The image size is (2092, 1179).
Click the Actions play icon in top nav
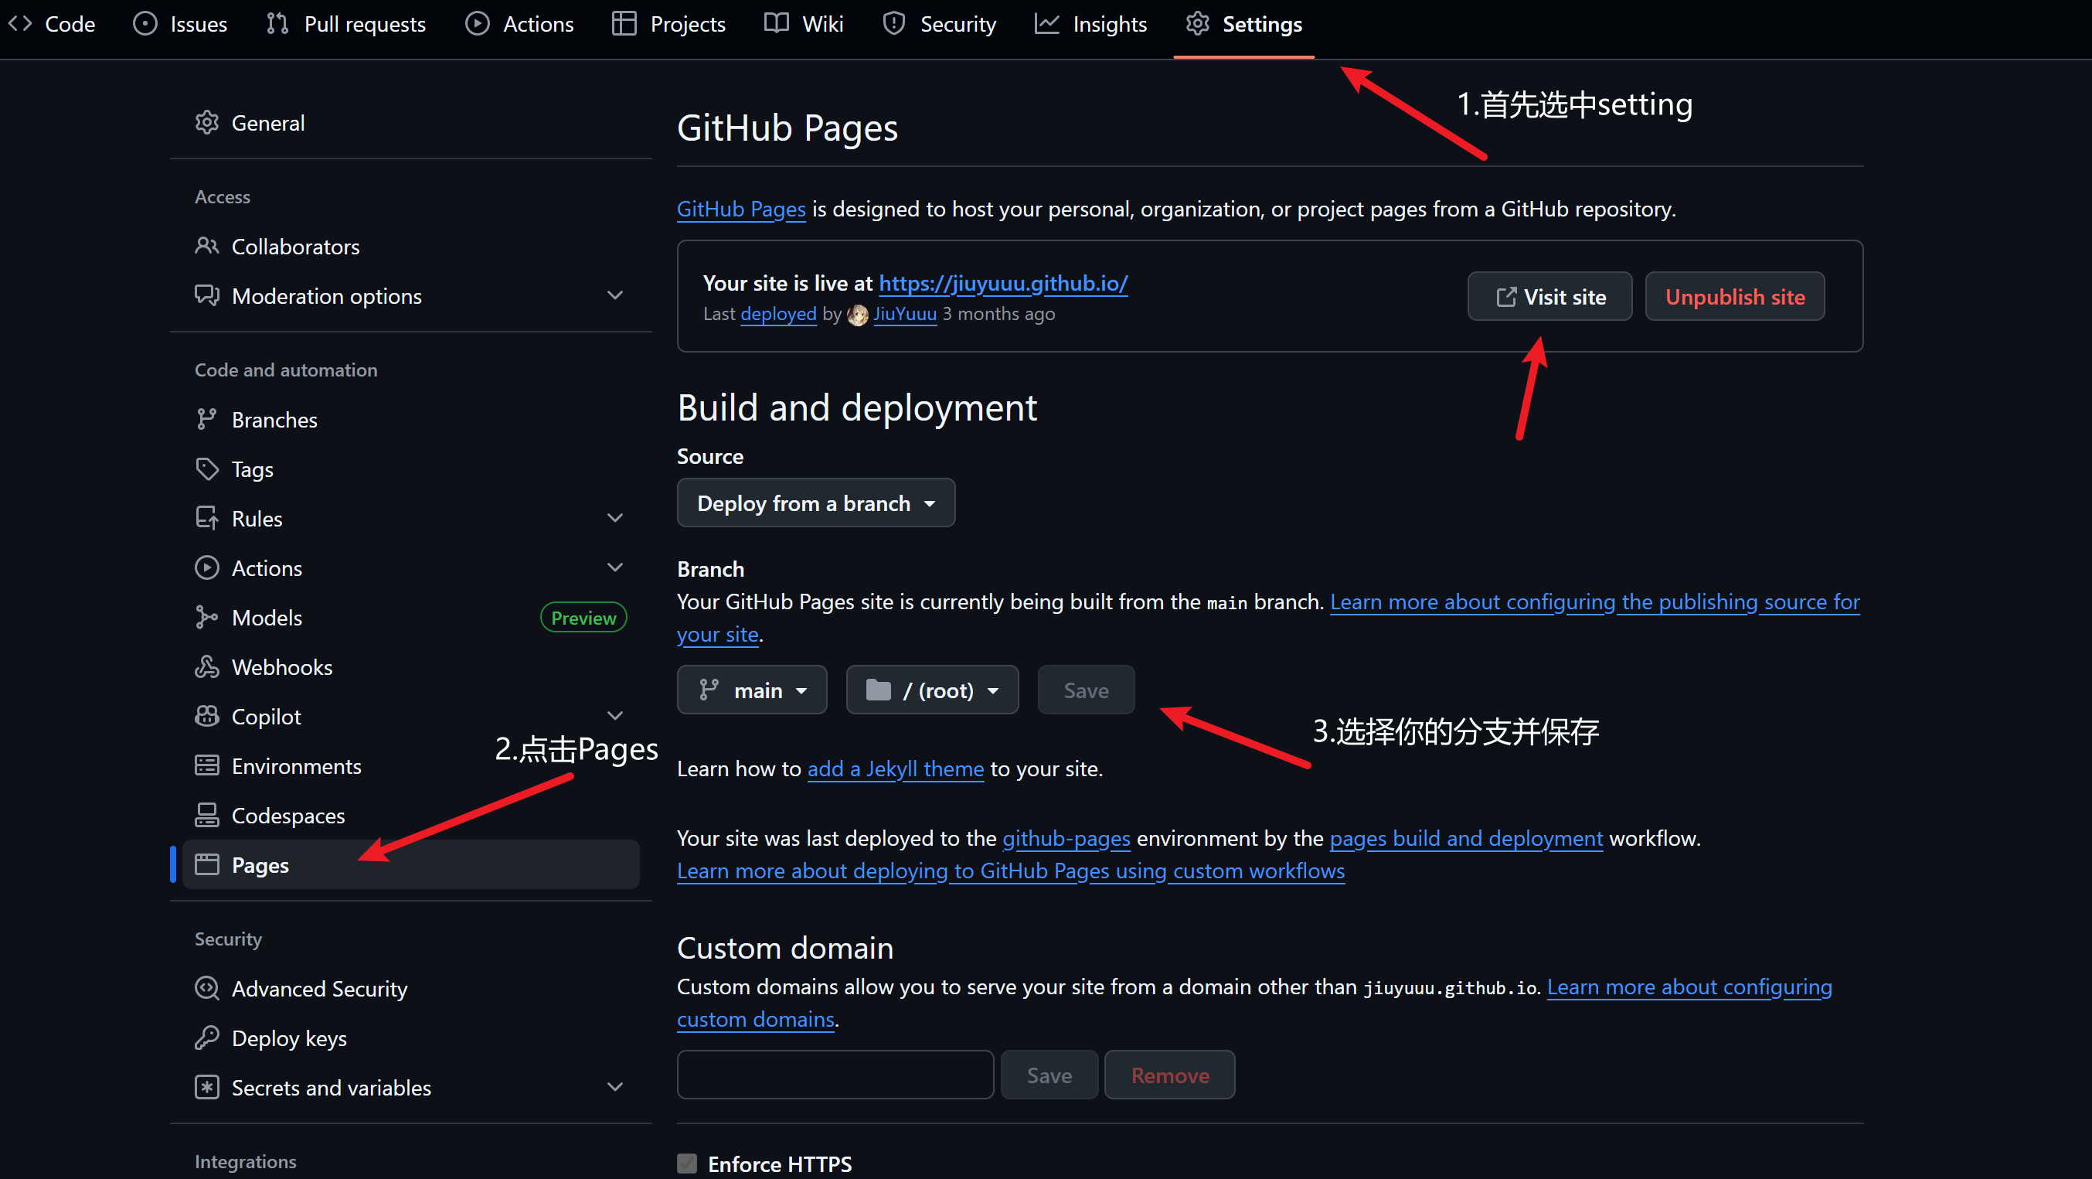point(477,23)
